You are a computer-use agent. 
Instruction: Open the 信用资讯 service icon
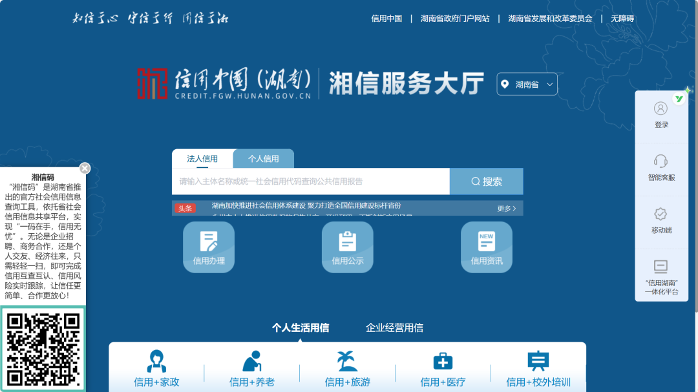[486, 247]
